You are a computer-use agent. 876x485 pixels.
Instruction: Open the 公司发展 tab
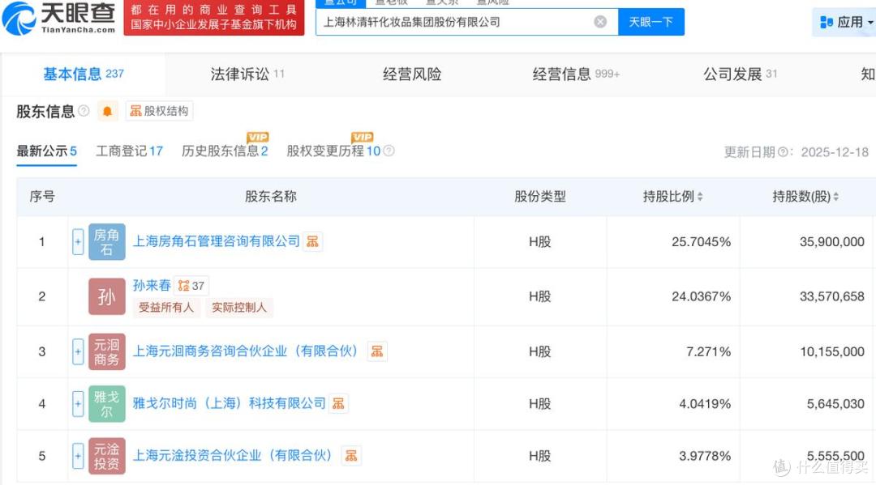click(741, 74)
